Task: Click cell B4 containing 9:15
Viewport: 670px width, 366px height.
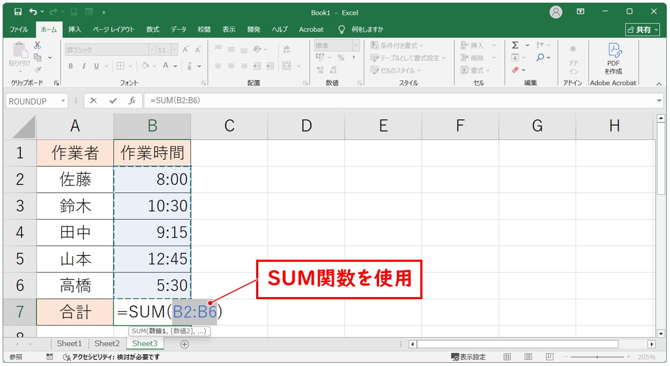Action: click(x=152, y=232)
